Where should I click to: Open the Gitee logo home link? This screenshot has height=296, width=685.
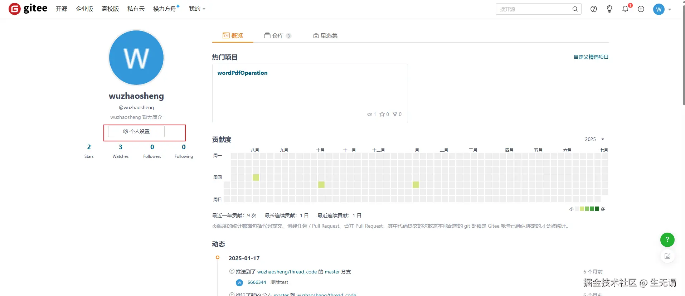(x=28, y=9)
